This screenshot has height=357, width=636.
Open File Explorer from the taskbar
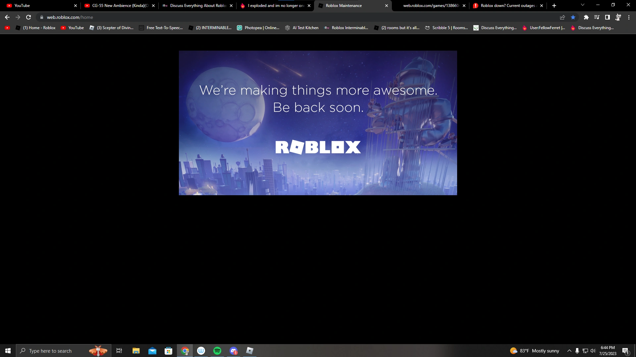pyautogui.click(x=136, y=351)
